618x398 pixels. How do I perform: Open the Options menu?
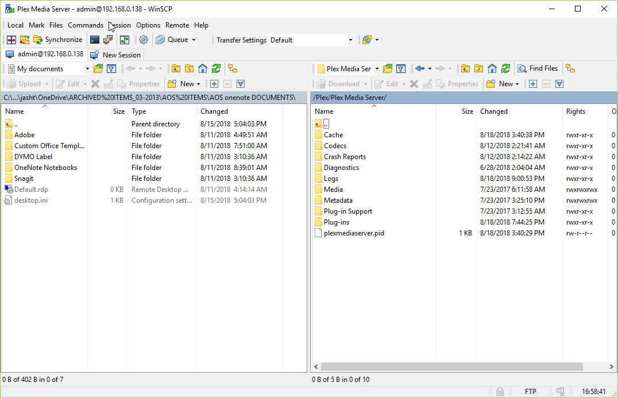pyautogui.click(x=148, y=25)
